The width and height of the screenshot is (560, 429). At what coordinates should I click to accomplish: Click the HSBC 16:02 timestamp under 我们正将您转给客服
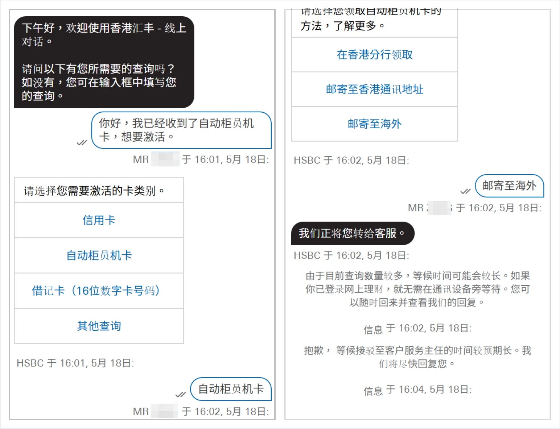click(x=351, y=255)
